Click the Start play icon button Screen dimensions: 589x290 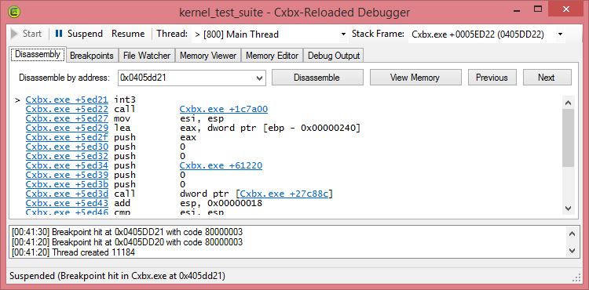click(x=26, y=34)
